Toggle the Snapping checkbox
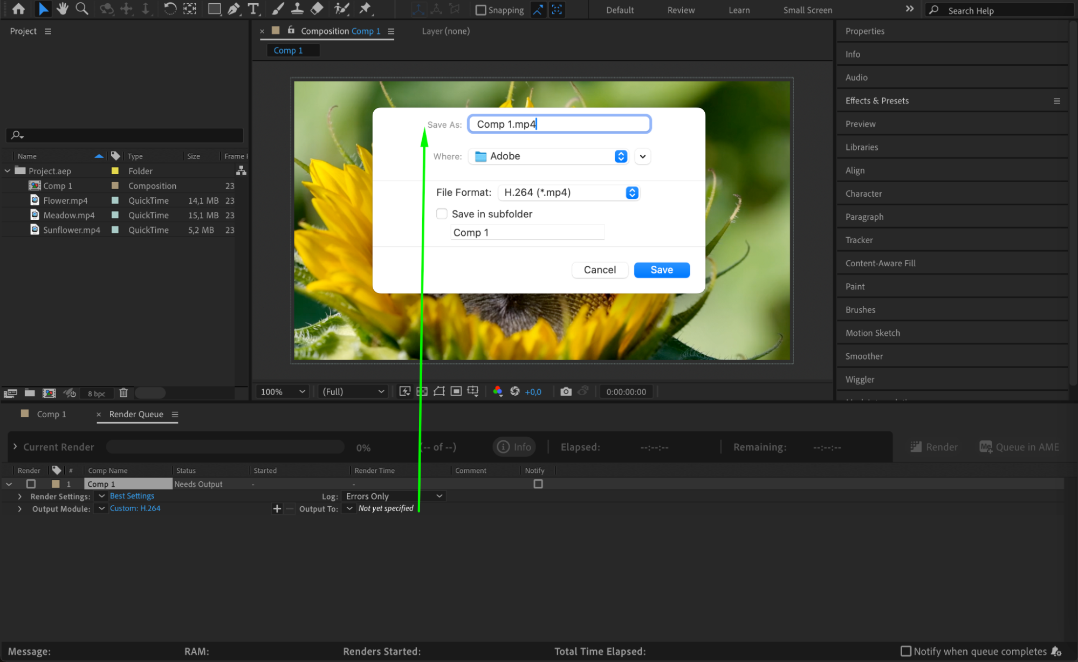 tap(480, 10)
